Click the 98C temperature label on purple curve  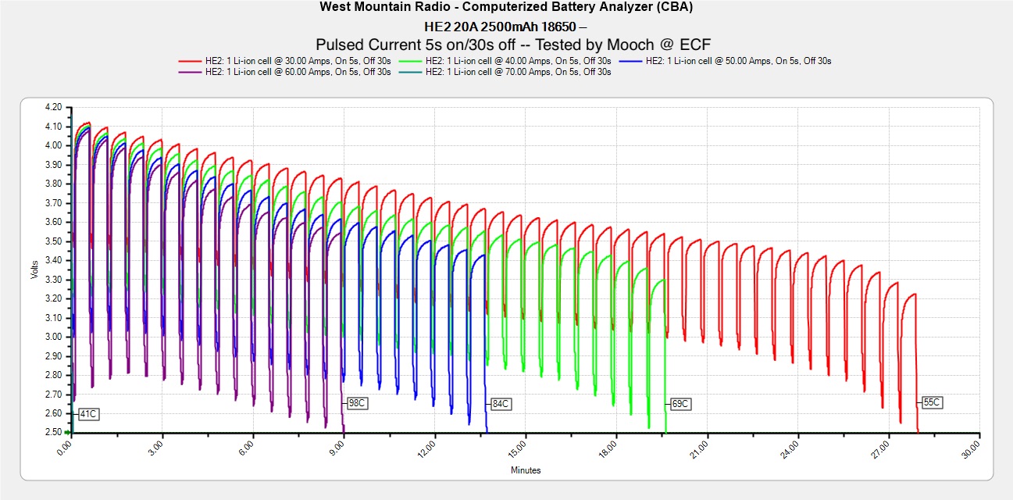point(358,403)
